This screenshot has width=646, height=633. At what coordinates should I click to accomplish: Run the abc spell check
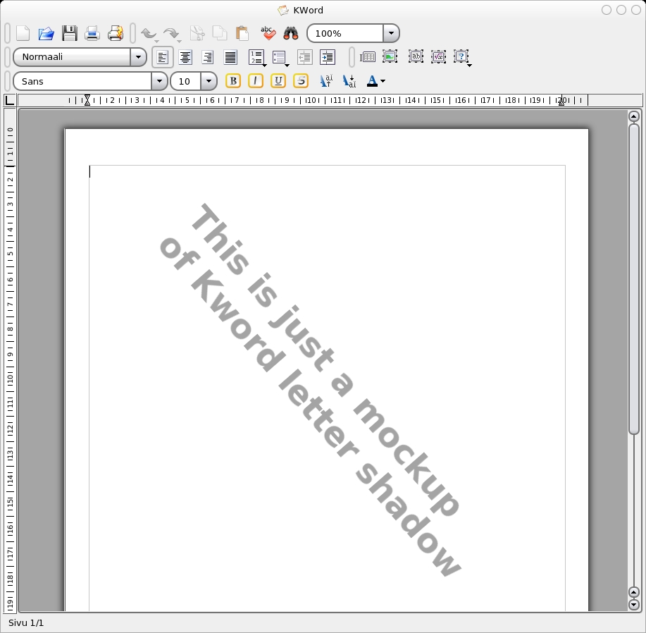coord(268,33)
